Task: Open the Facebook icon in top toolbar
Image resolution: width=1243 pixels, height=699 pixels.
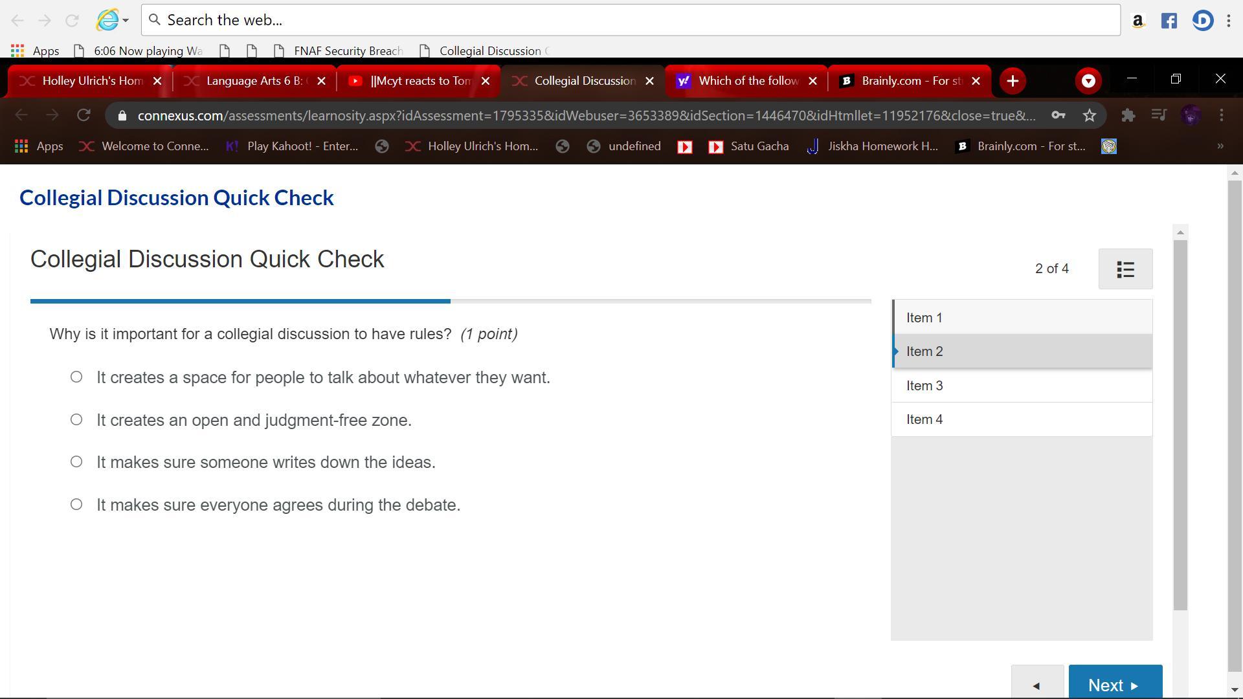Action: point(1169,21)
